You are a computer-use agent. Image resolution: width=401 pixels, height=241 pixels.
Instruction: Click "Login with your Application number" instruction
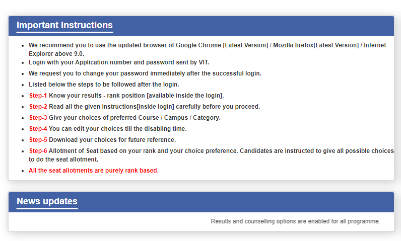pyautogui.click(x=118, y=62)
